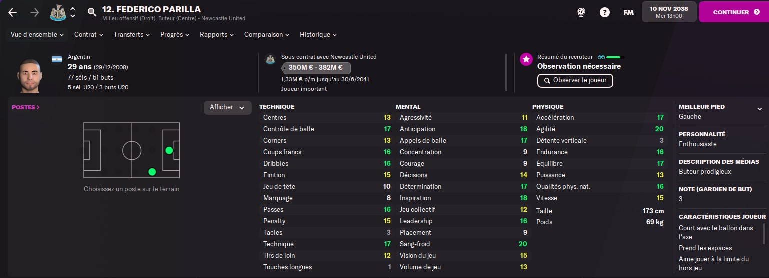Viewport: 769px width, 278px height.
Task: Open the world globe icon
Action: click(581, 12)
